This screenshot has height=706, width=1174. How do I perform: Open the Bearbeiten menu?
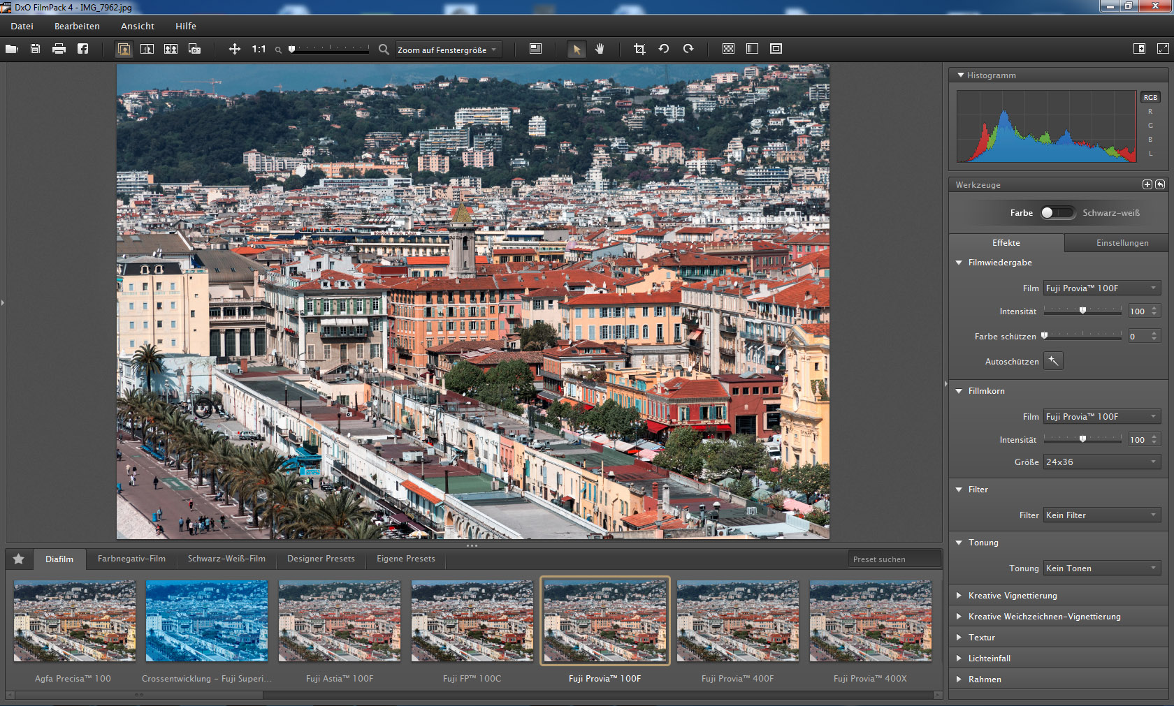coord(77,26)
